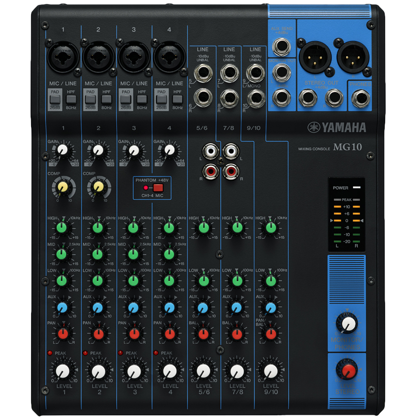The height and width of the screenshot is (418, 418).
Task: Click the LEVEL 7/8 white knob
Action: click(x=237, y=371)
